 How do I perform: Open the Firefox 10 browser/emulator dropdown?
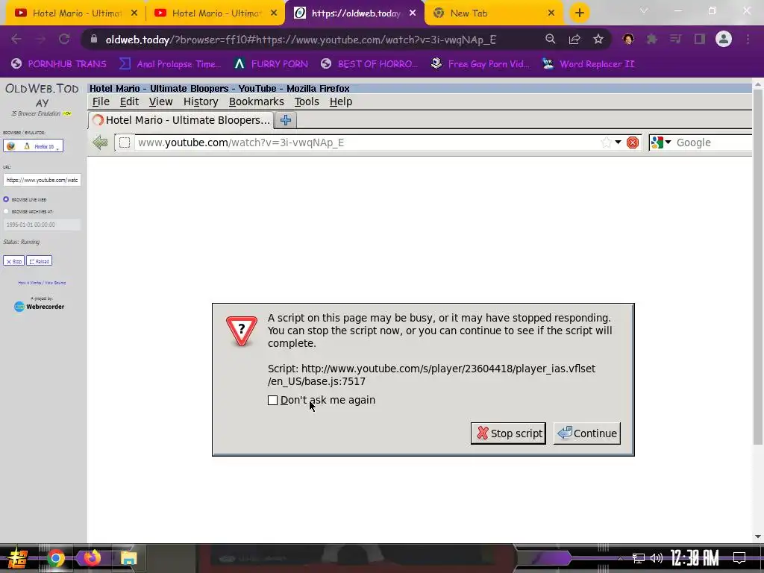pos(33,145)
